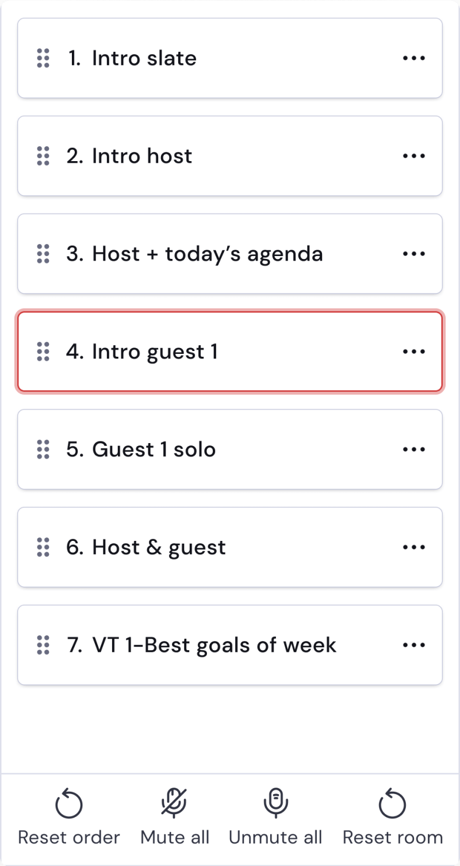Select the highlighted Intro guest 1 scene
460x866 pixels.
coord(155,352)
